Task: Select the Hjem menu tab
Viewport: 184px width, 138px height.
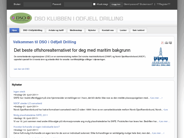Action: pyautogui.click(x=14, y=30)
